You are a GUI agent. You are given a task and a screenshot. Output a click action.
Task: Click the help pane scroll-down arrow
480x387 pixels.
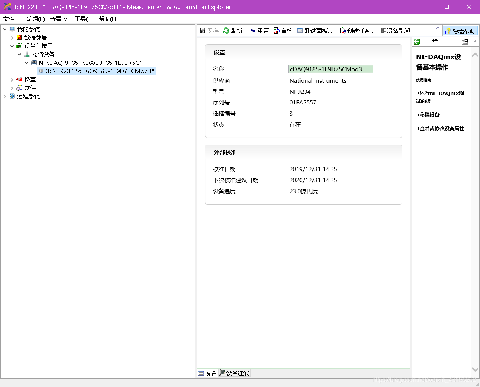point(475,369)
